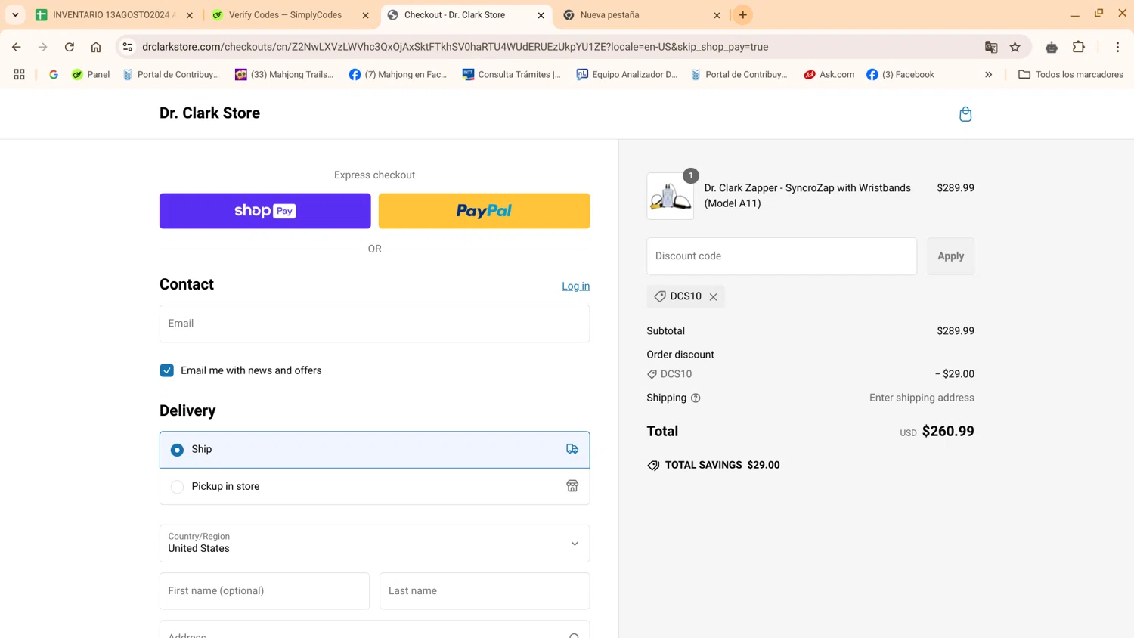Switch to INVENTARIO 13AGOSTO2024 tab
Viewport: 1134px width, 638px height.
click(x=113, y=15)
